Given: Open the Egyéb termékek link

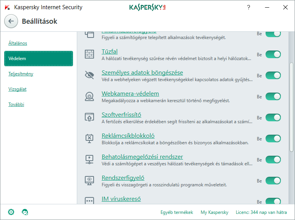Looking at the screenshot, I should coord(177,212).
